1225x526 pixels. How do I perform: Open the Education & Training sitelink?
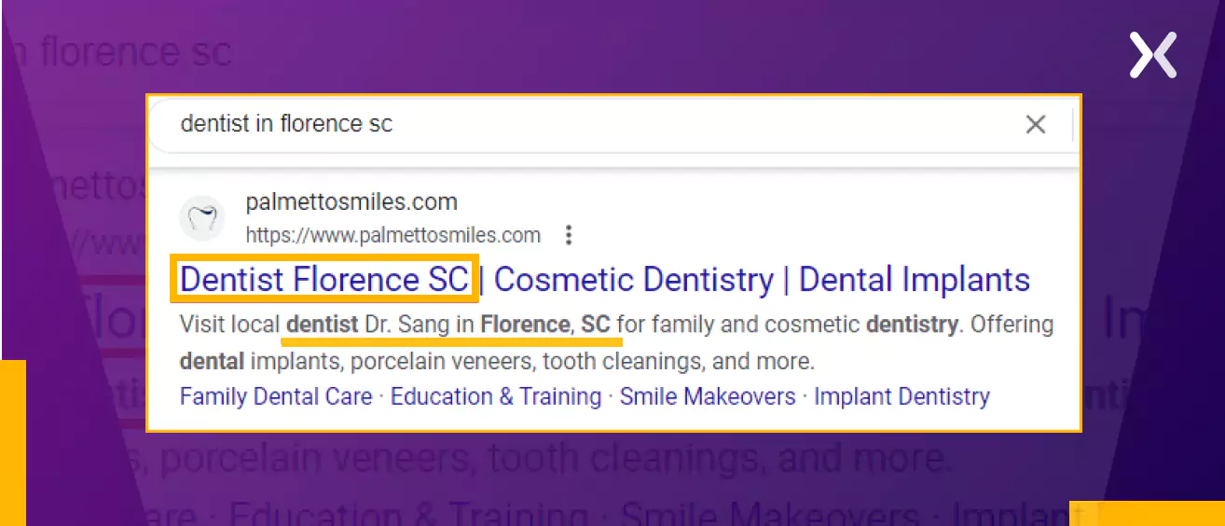coord(496,396)
